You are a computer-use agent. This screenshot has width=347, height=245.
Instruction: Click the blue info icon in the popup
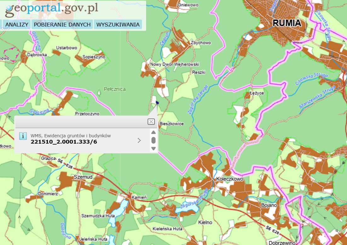point(23,136)
